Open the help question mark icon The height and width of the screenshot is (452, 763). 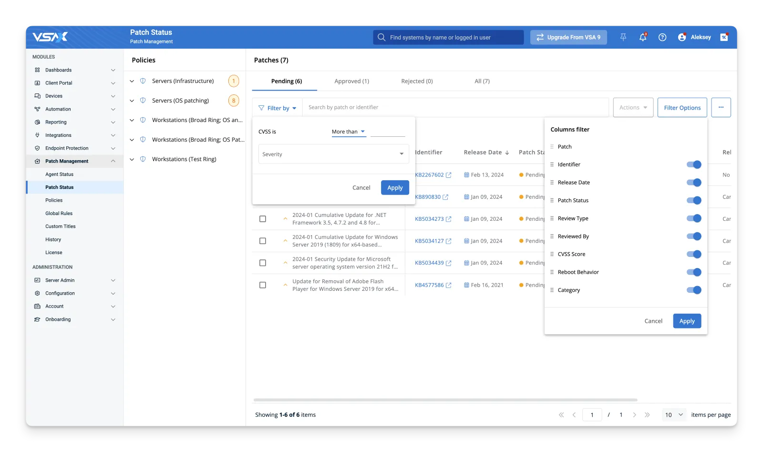(662, 37)
